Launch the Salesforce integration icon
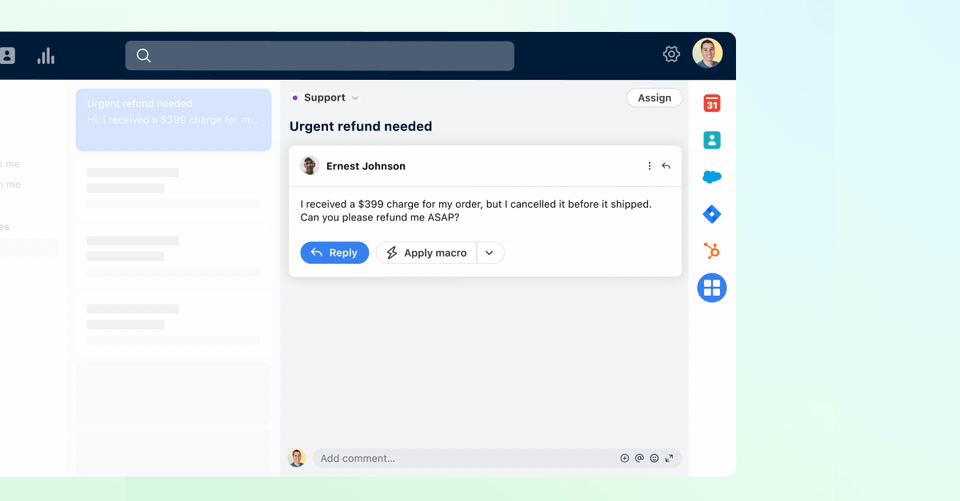The height and width of the screenshot is (501, 960). click(x=711, y=177)
